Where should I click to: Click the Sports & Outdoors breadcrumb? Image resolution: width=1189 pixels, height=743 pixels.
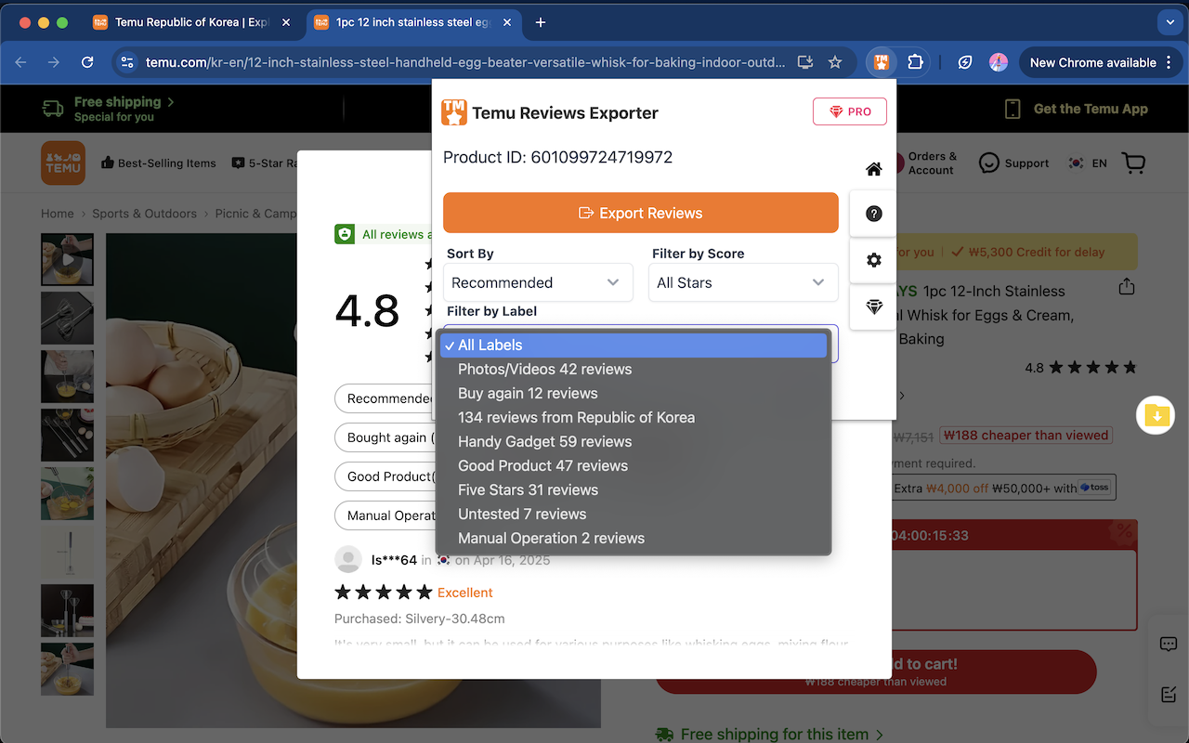144,214
